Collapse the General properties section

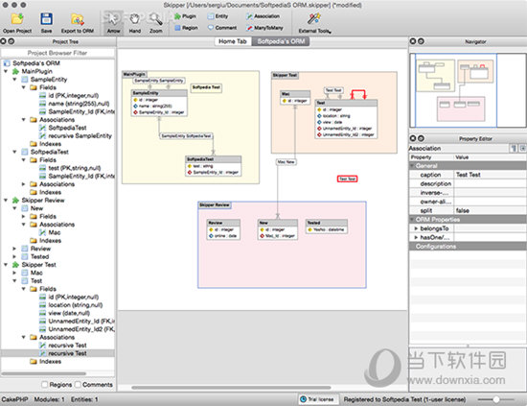click(x=412, y=166)
